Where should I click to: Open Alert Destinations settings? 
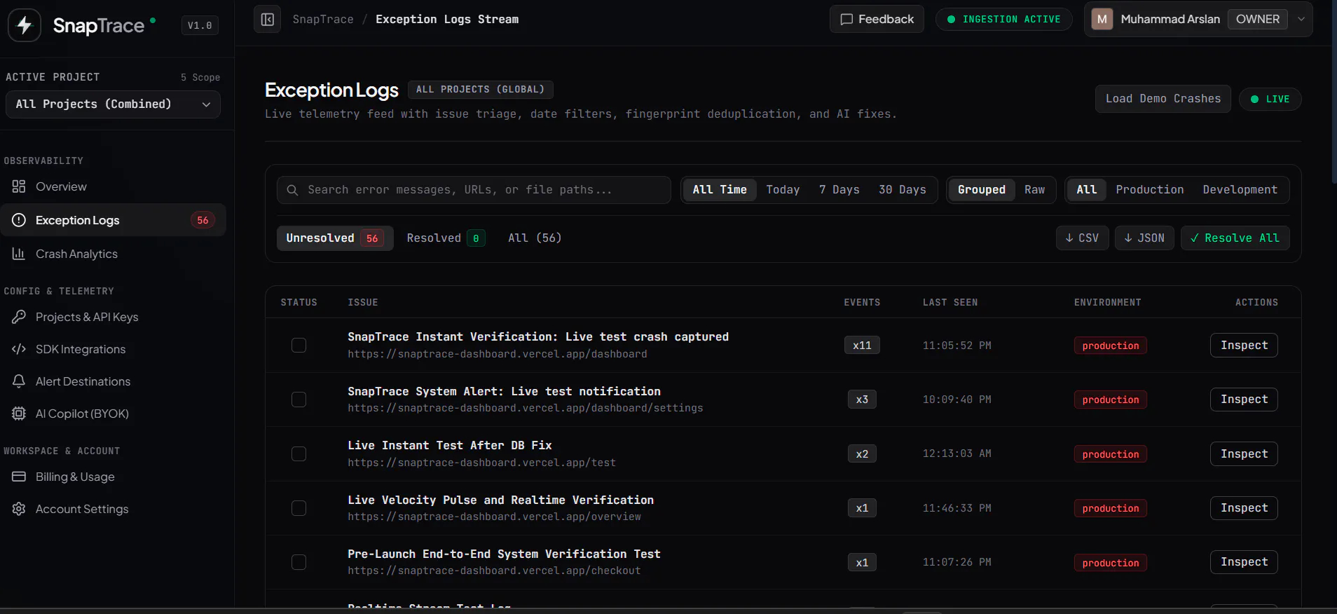tap(113, 381)
